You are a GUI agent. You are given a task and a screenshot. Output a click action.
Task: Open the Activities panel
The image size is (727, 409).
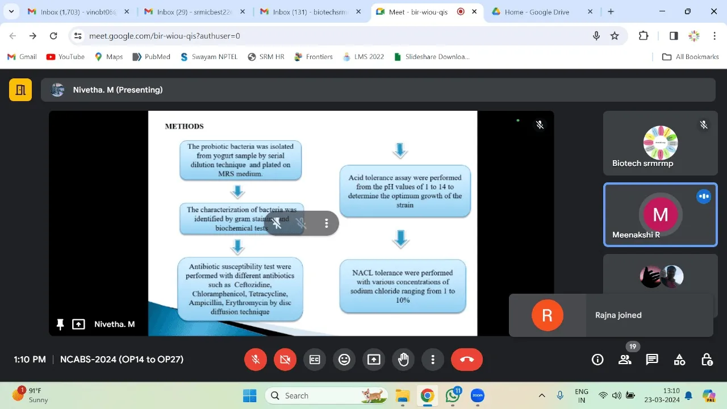[679, 360]
